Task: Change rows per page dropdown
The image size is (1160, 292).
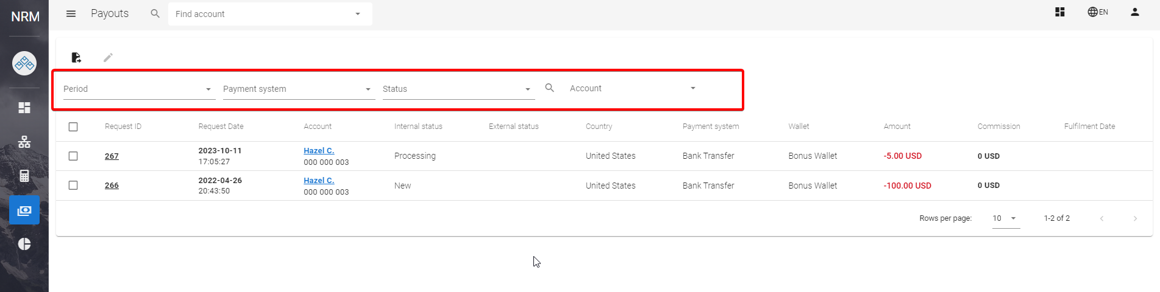Action: (1005, 218)
